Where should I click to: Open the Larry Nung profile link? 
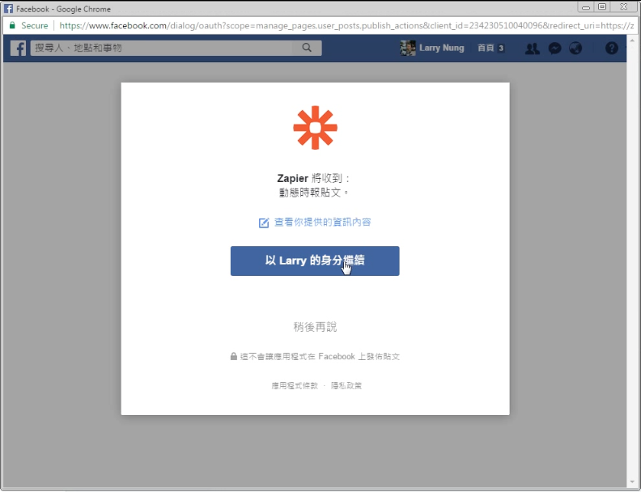[x=442, y=49]
